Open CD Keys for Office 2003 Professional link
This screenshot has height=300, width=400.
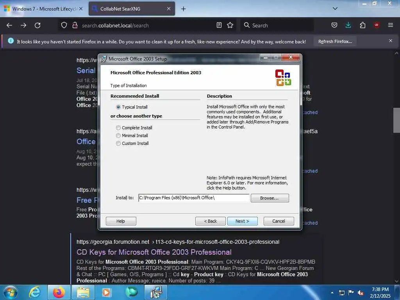154,252
